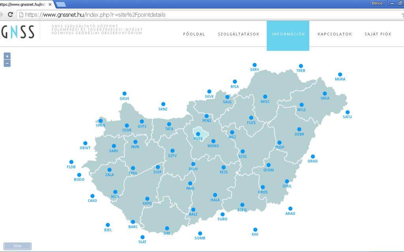Select the TPOL station marker
This screenshot has height=252, width=404.
133,168
